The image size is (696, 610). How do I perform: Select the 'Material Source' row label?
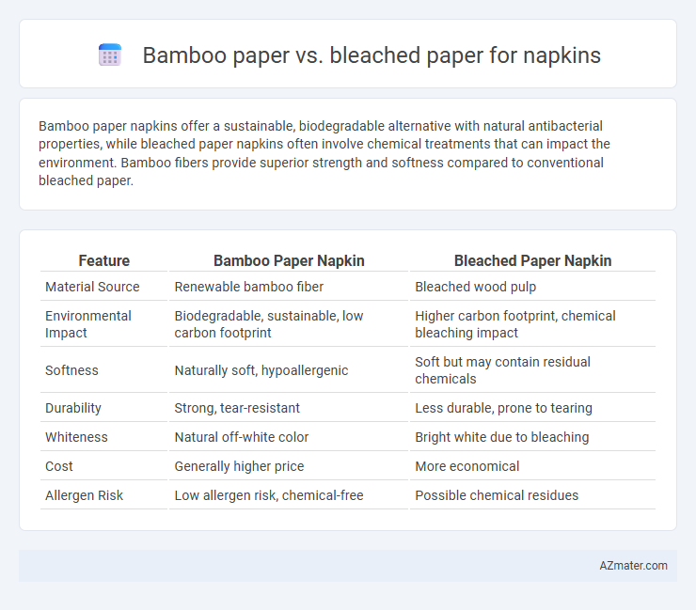point(92,287)
